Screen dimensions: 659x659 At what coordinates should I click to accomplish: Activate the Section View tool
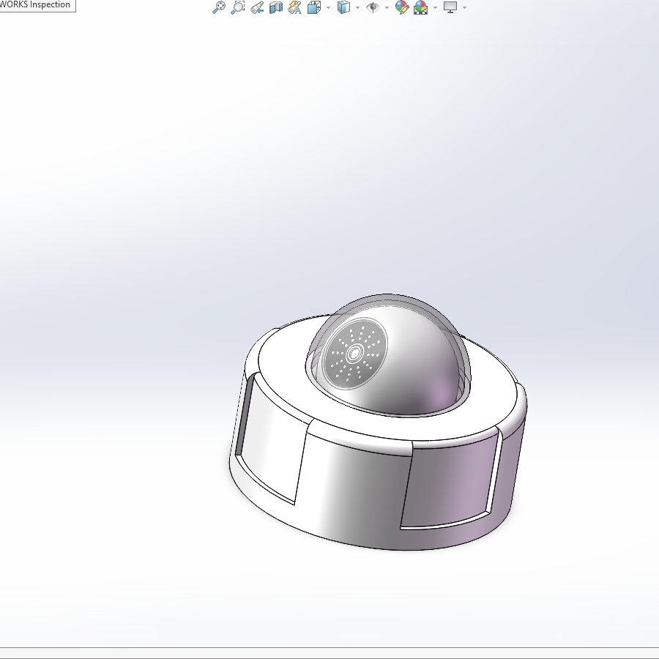pyautogui.click(x=276, y=7)
